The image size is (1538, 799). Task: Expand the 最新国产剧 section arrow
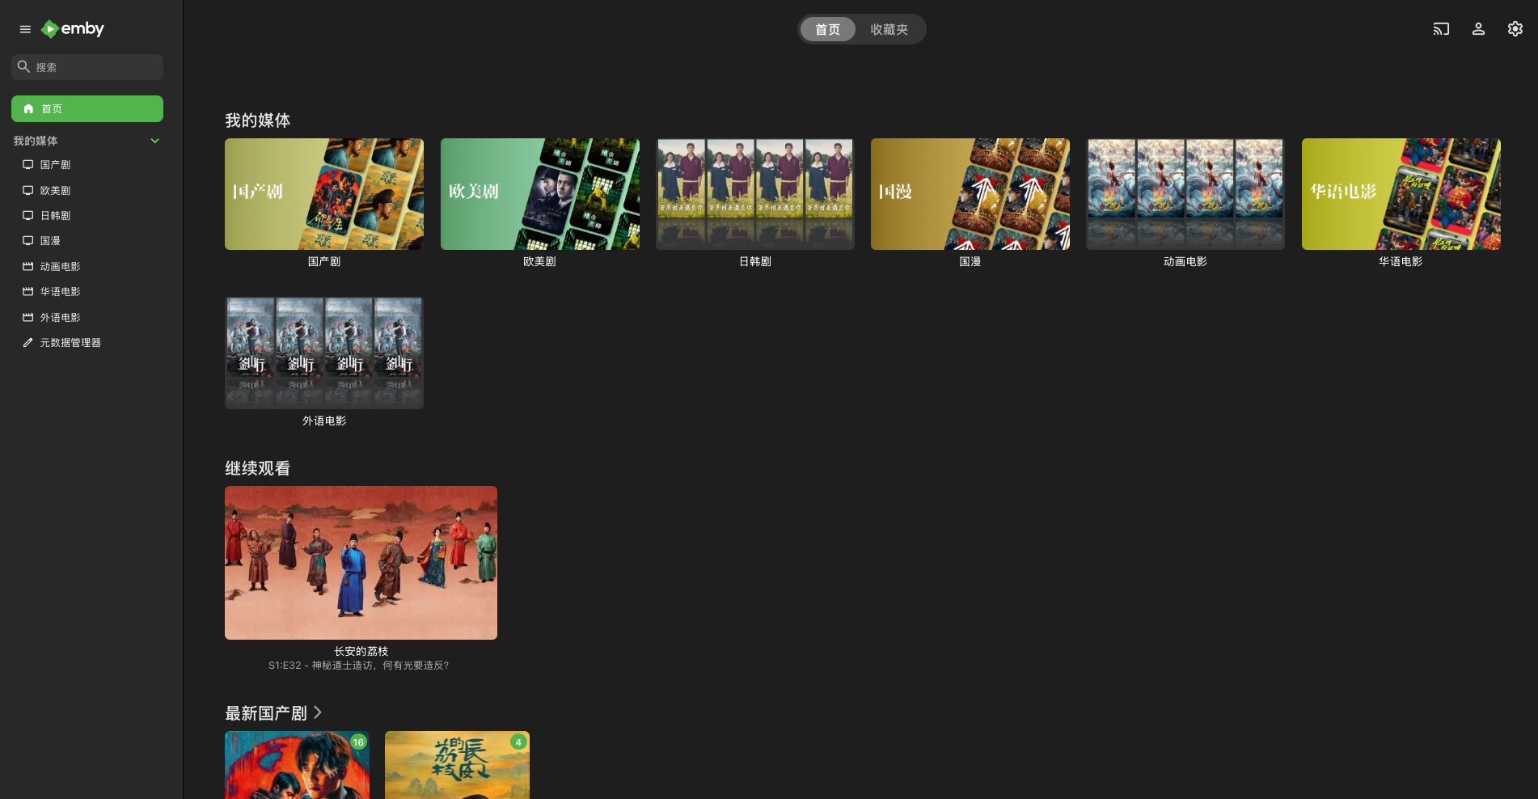pos(318,712)
